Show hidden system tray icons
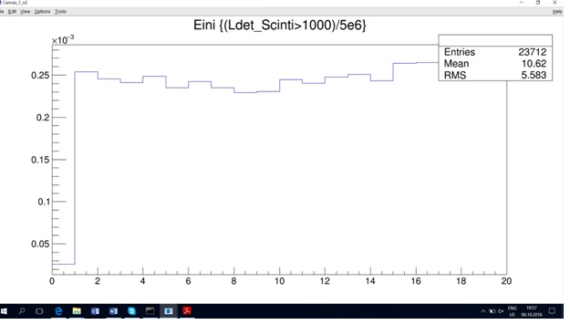Viewport: 570px width, 335px height. (x=483, y=311)
